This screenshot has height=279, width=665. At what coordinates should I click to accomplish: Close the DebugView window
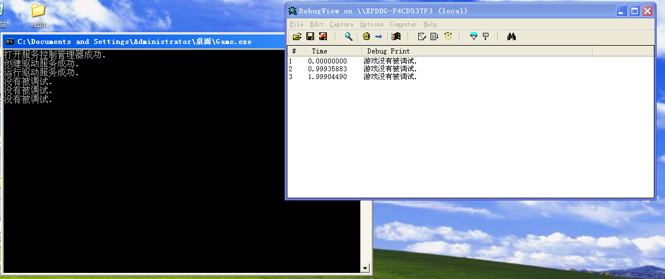pyautogui.click(x=647, y=11)
